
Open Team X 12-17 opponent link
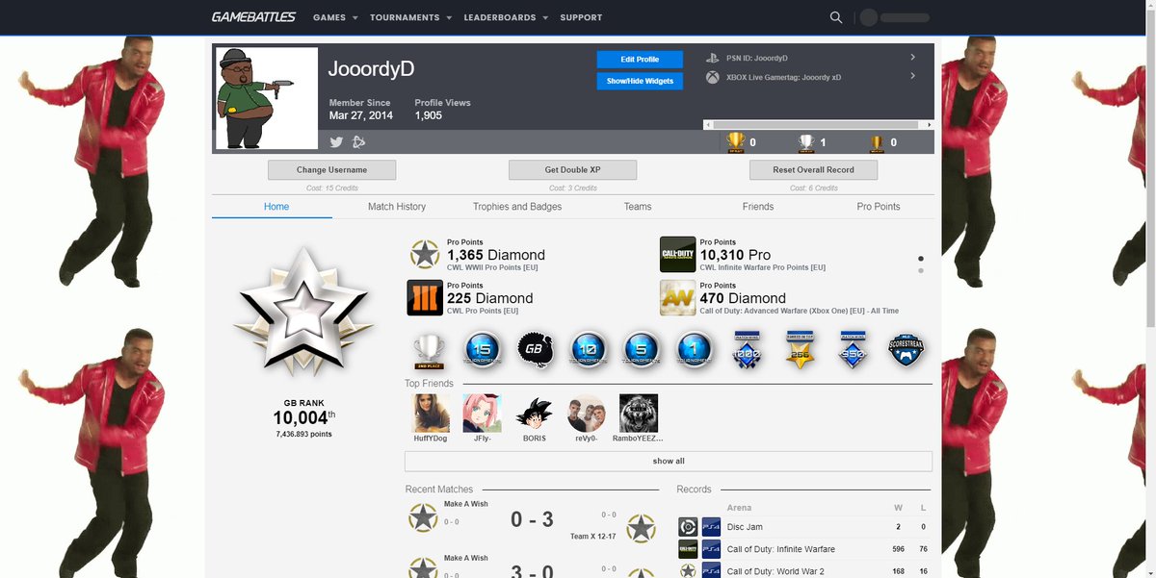coord(592,537)
